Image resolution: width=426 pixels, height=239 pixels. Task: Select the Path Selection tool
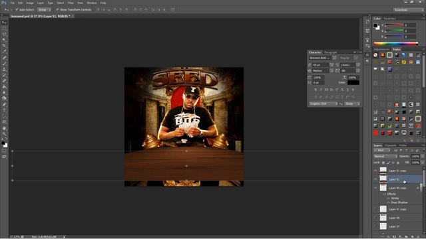pyautogui.click(x=5, y=116)
